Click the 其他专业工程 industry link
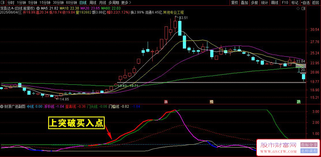Image resolution: width=321 pixels, height=157 pixels. 173,12
